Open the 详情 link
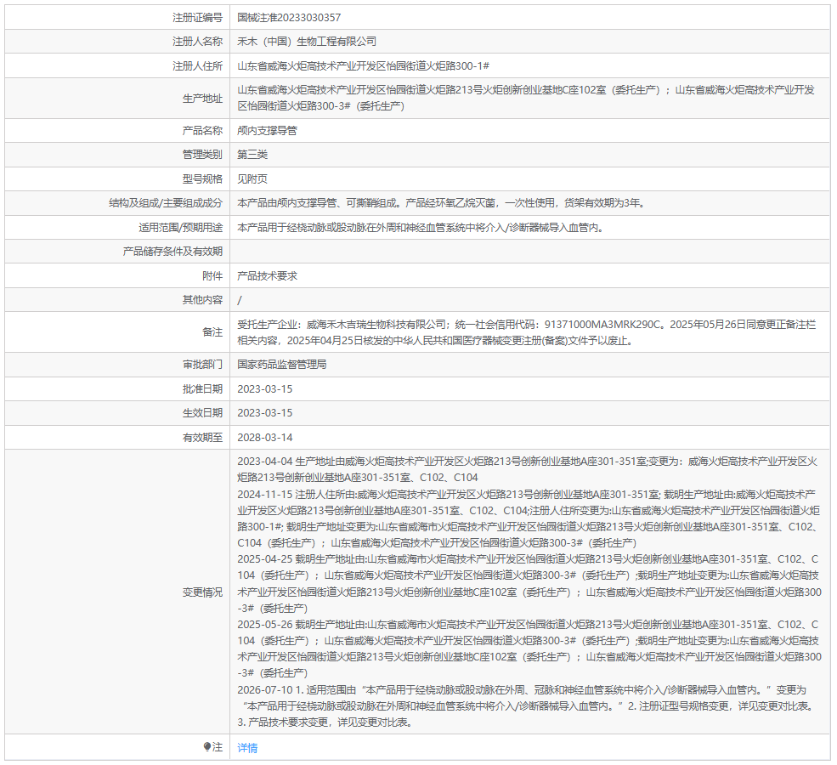The height and width of the screenshot is (765, 837). (247, 747)
